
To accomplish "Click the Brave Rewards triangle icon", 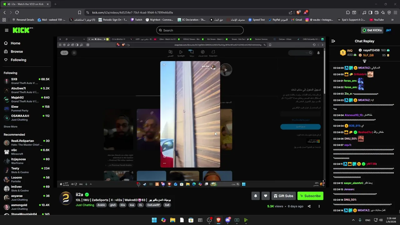I will click(x=306, y=12).
